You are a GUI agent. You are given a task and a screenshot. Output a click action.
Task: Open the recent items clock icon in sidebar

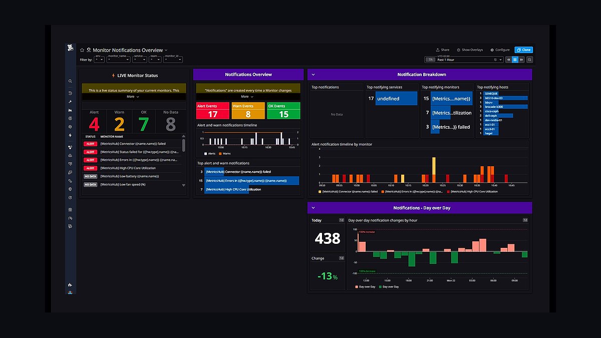(70, 93)
